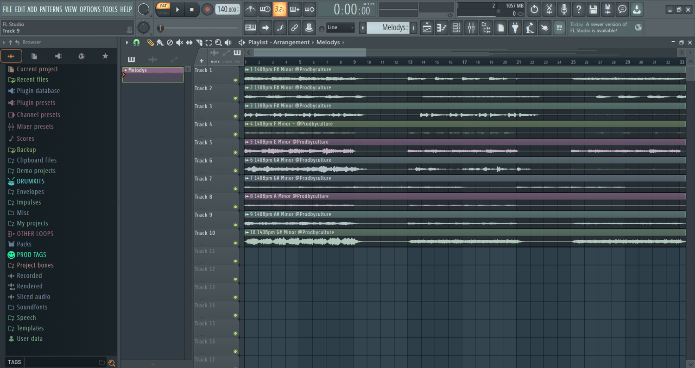Open the VIEW menu
This screenshot has height=368, width=695.
coord(71,9)
